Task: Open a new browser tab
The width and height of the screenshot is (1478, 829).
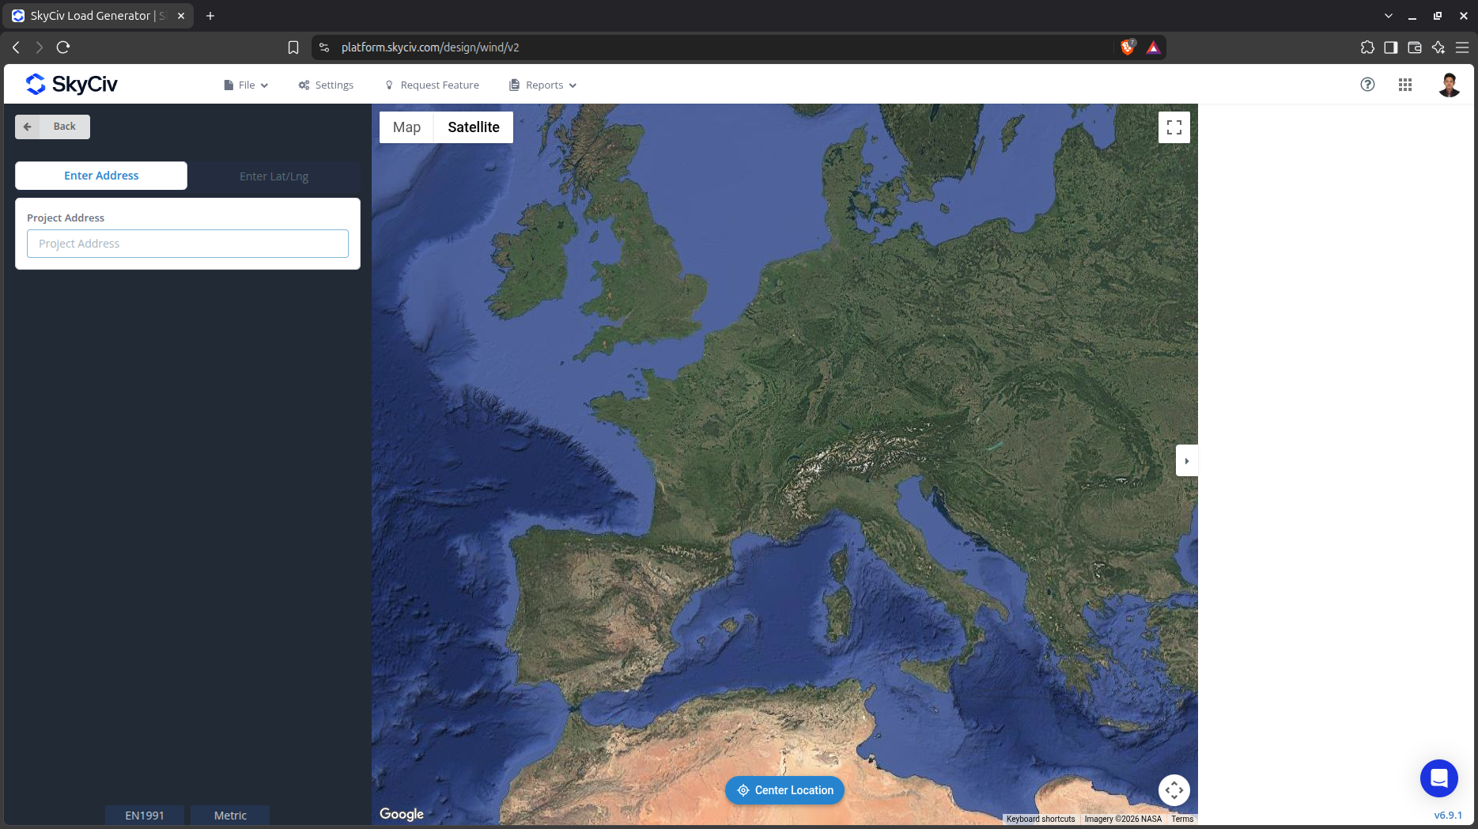Action: pyautogui.click(x=210, y=16)
